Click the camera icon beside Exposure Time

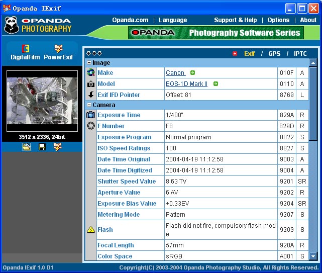point(91,115)
